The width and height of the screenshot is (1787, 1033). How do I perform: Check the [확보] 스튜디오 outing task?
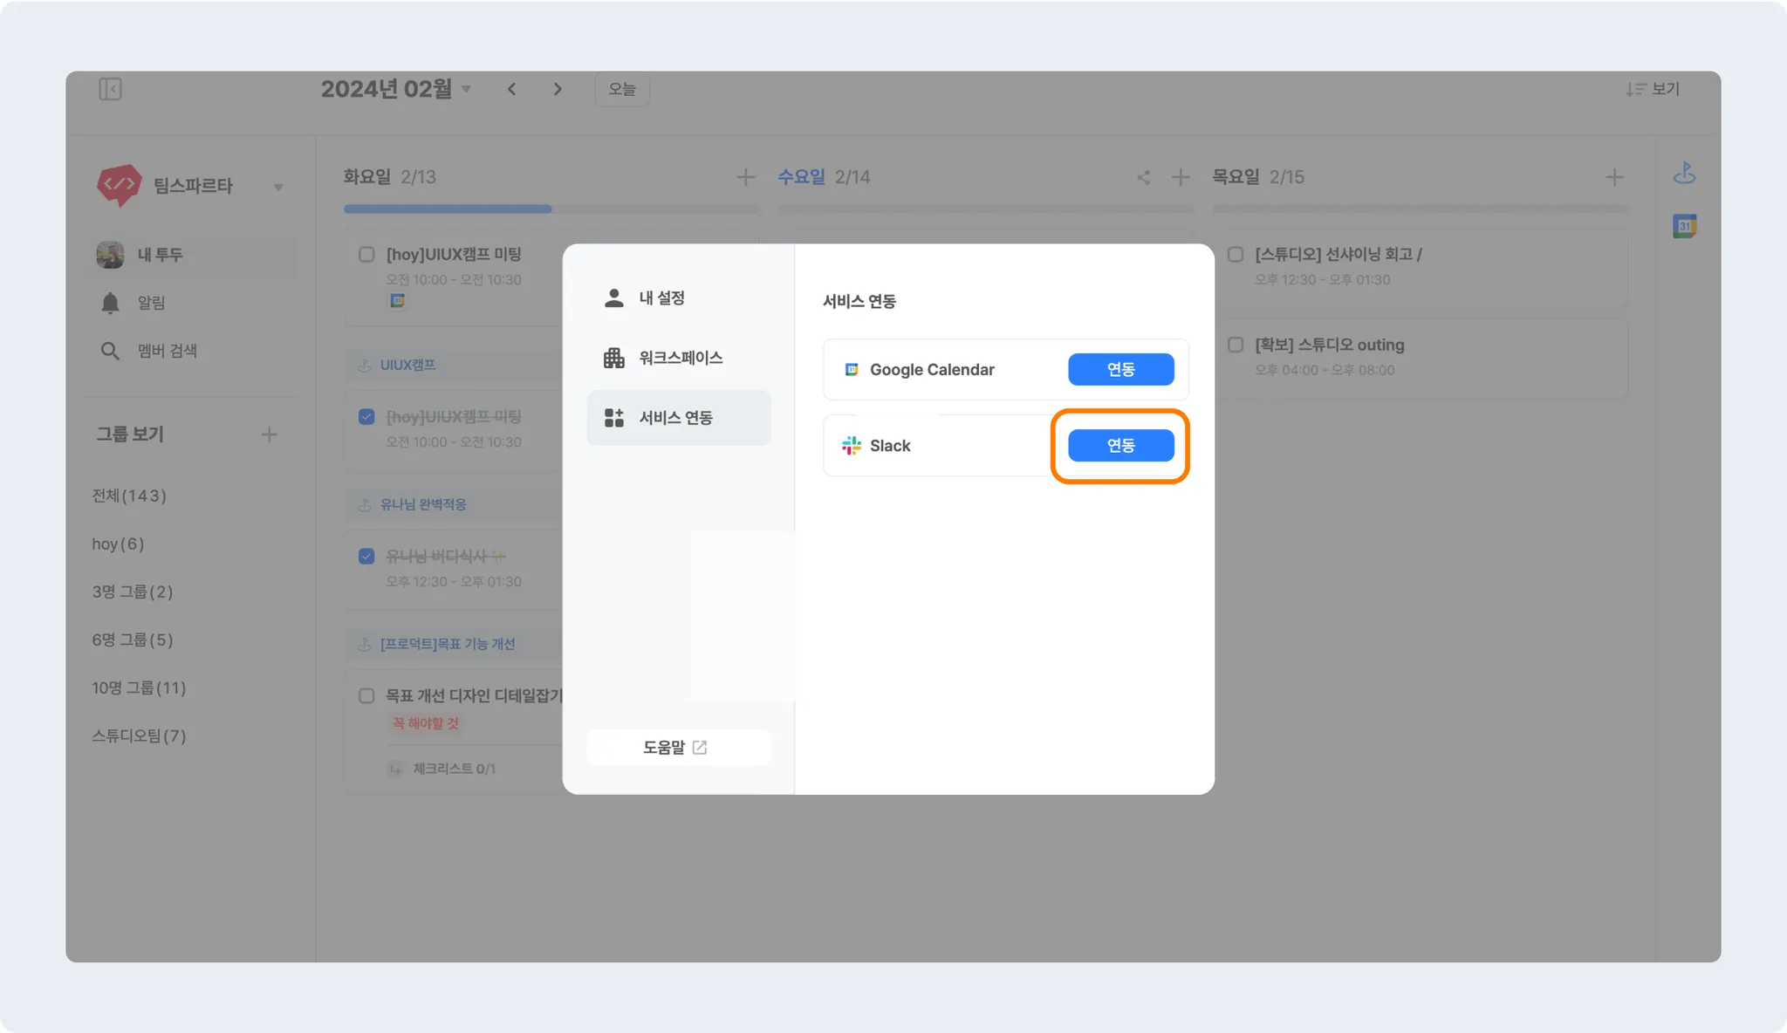pos(1236,345)
